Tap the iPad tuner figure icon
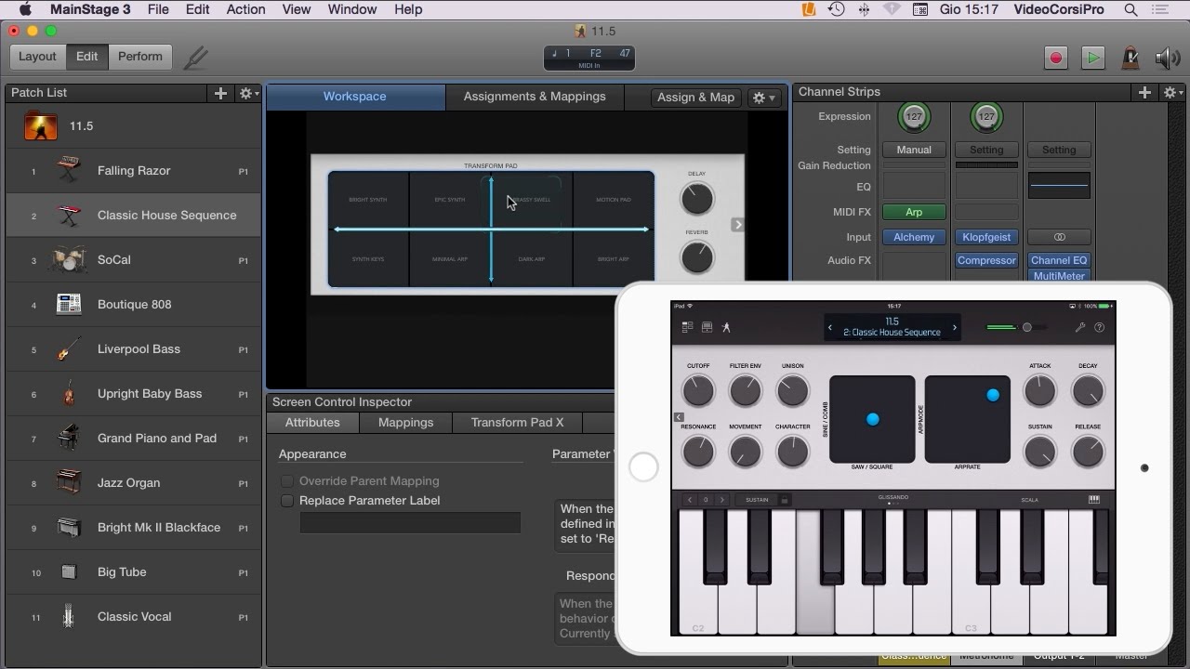 pyautogui.click(x=726, y=327)
